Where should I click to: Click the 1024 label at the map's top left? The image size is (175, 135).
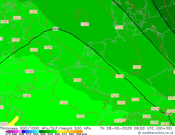click(33, 12)
